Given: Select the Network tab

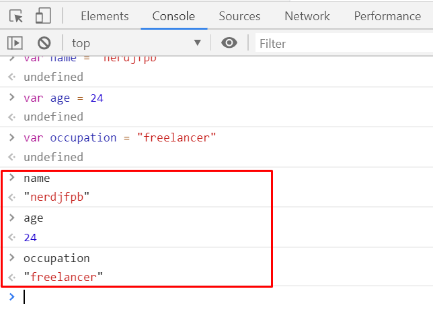Looking at the screenshot, I should pos(307,16).
